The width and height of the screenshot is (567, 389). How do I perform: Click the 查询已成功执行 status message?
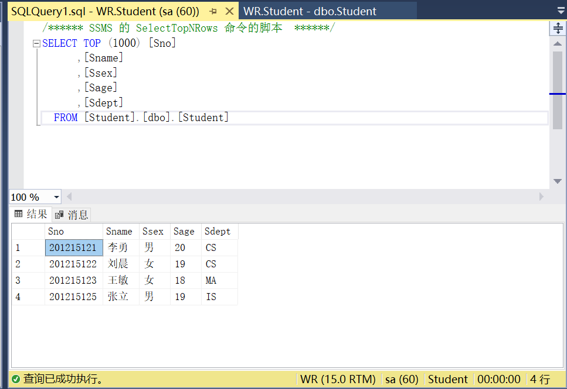coord(63,379)
